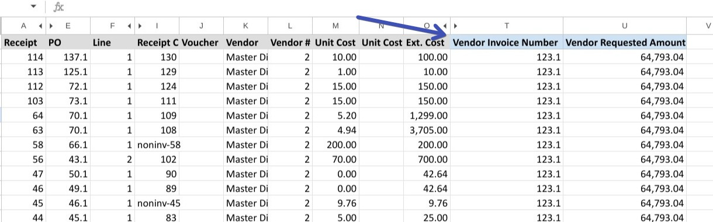Image resolution: width=713 pixels, height=222 pixels.
Task: Select Ext. Cost cell with value 700.00
Action: coord(427,159)
